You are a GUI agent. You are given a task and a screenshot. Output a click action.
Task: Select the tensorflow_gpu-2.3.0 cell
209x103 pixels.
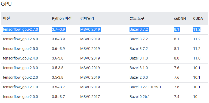click(20, 68)
